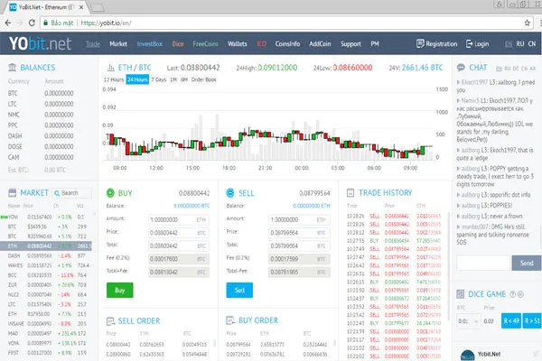Open the AddCoin menu item

pos(320,44)
